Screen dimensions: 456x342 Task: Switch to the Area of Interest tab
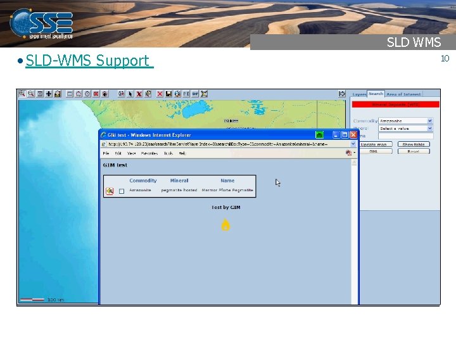coord(403,94)
